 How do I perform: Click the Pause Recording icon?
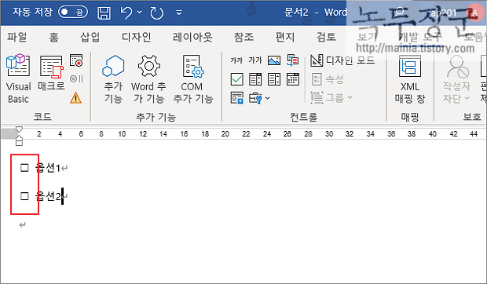76,78
